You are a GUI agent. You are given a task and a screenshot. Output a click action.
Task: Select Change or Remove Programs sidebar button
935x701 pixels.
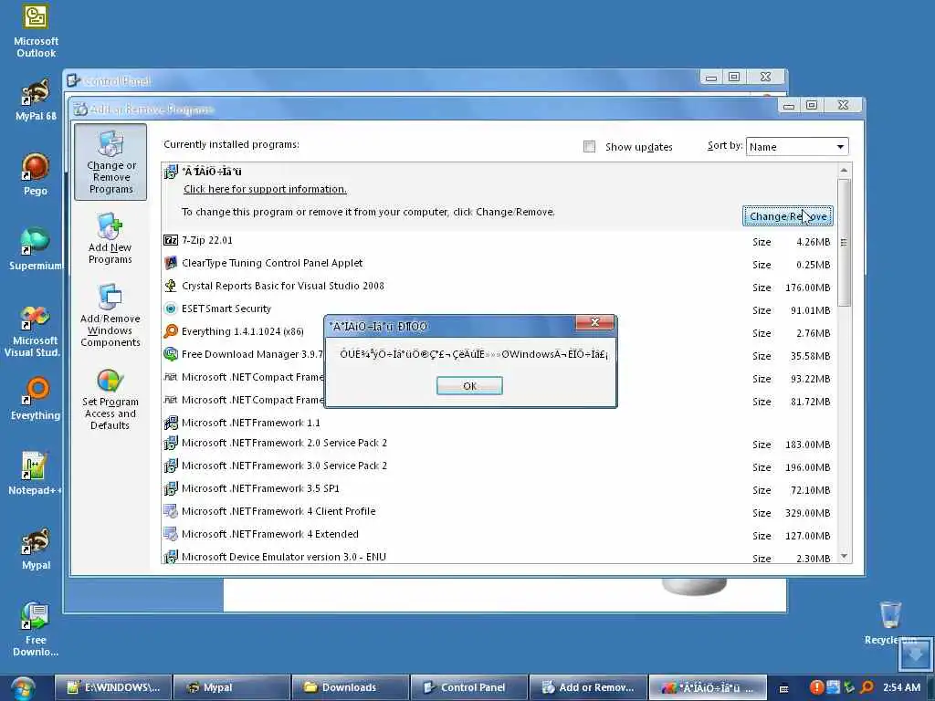pos(110,162)
